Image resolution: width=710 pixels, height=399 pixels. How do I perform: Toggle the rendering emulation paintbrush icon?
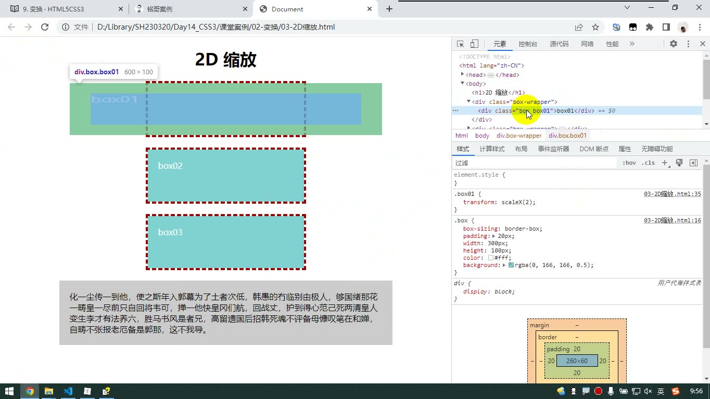[x=679, y=163]
